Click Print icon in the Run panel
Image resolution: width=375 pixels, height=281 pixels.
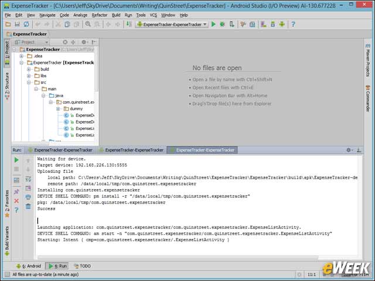(28, 197)
